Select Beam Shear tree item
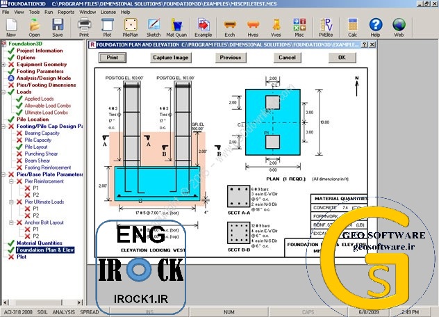Viewport: 439px width, 317px height. coord(38,161)
